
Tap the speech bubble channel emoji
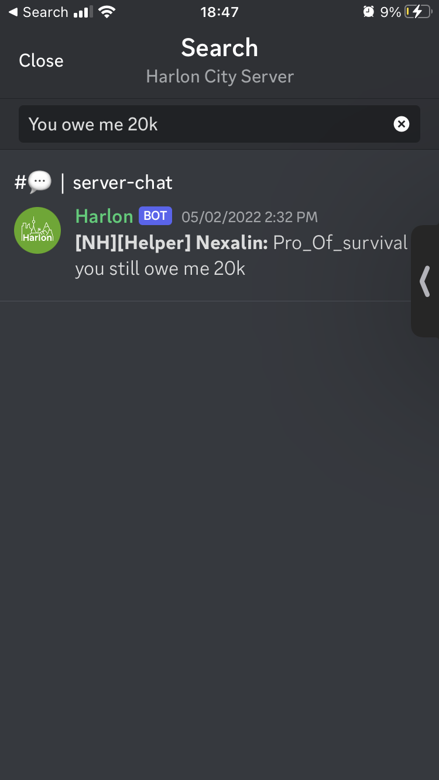(x=40, y=183)
